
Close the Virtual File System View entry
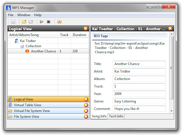86,111
